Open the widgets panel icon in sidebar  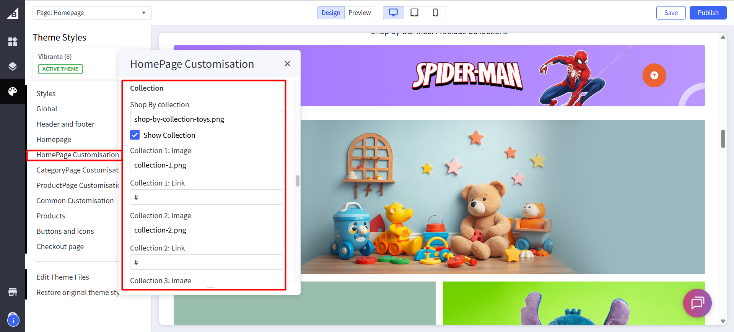click(x=13, y=42)
